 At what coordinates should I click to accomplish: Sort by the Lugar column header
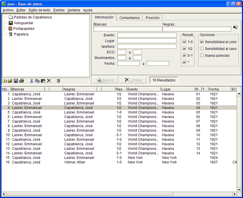(x=178, y=89)
